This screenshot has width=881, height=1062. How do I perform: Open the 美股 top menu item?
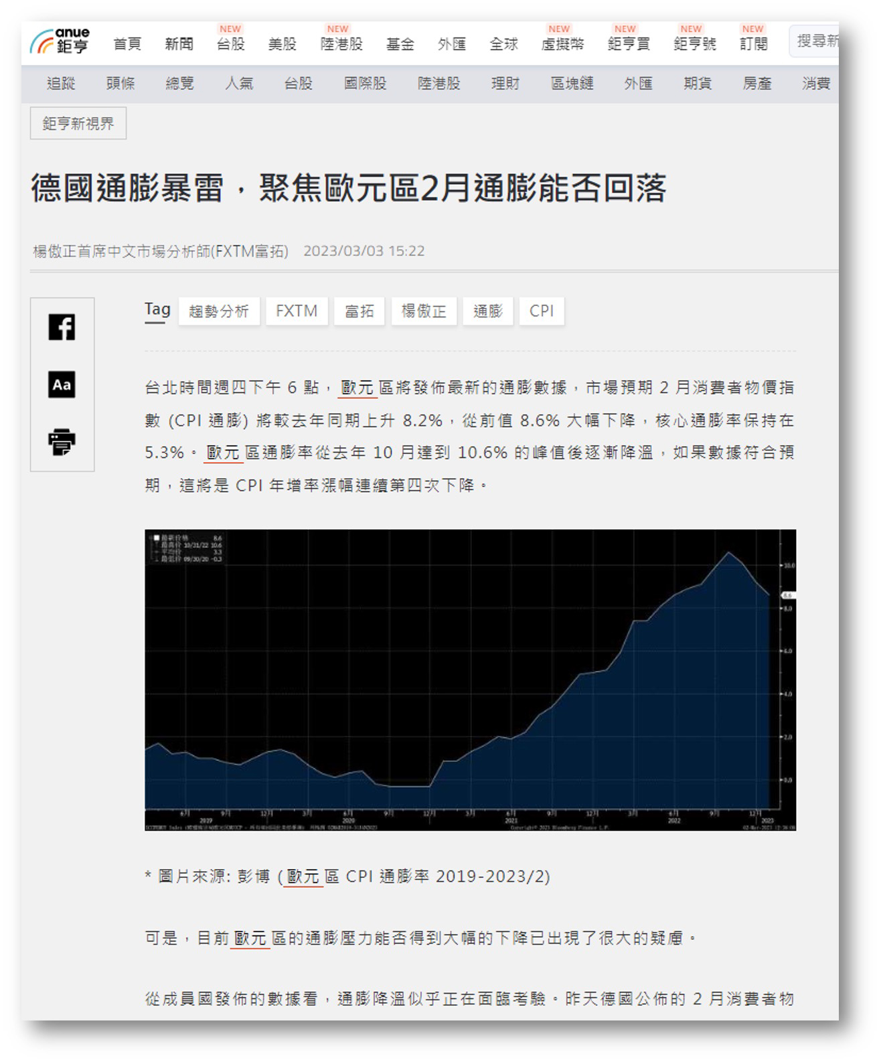pos(282,44)
